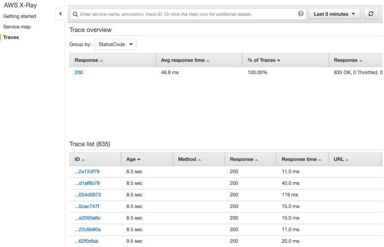The image size is (384, 247).
Task: Open trace ...22c6b60a
Action: [87, 229]
